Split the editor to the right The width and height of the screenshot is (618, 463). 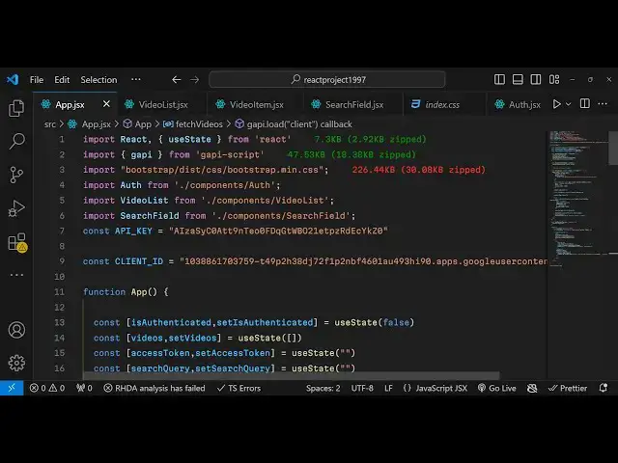pos(585,104)
